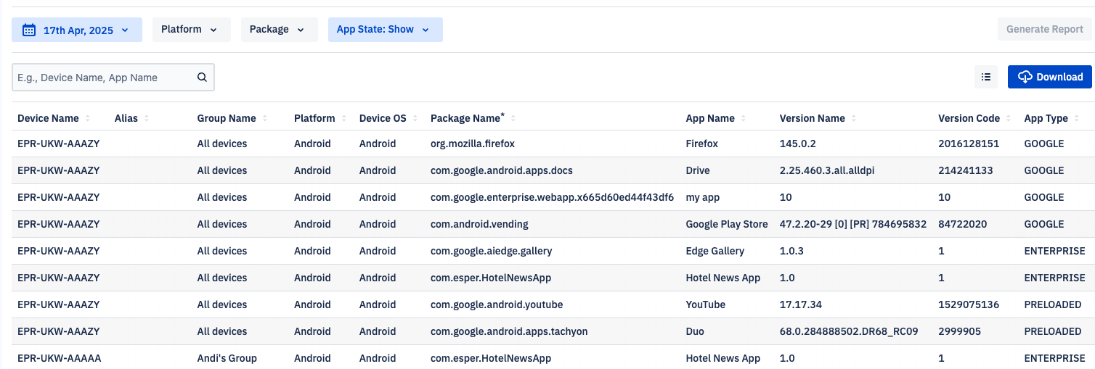Sort by Device OS column arrows
Image resolution: width=1095 pixels, height=369 pixels.
click(x=415, y=118)
